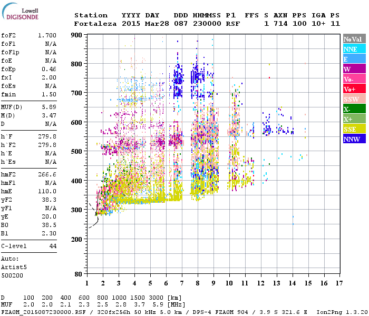The width and height of the screenshot is (369, 316).
Task: Click the IGA value 10+
Action: (318, 24)
